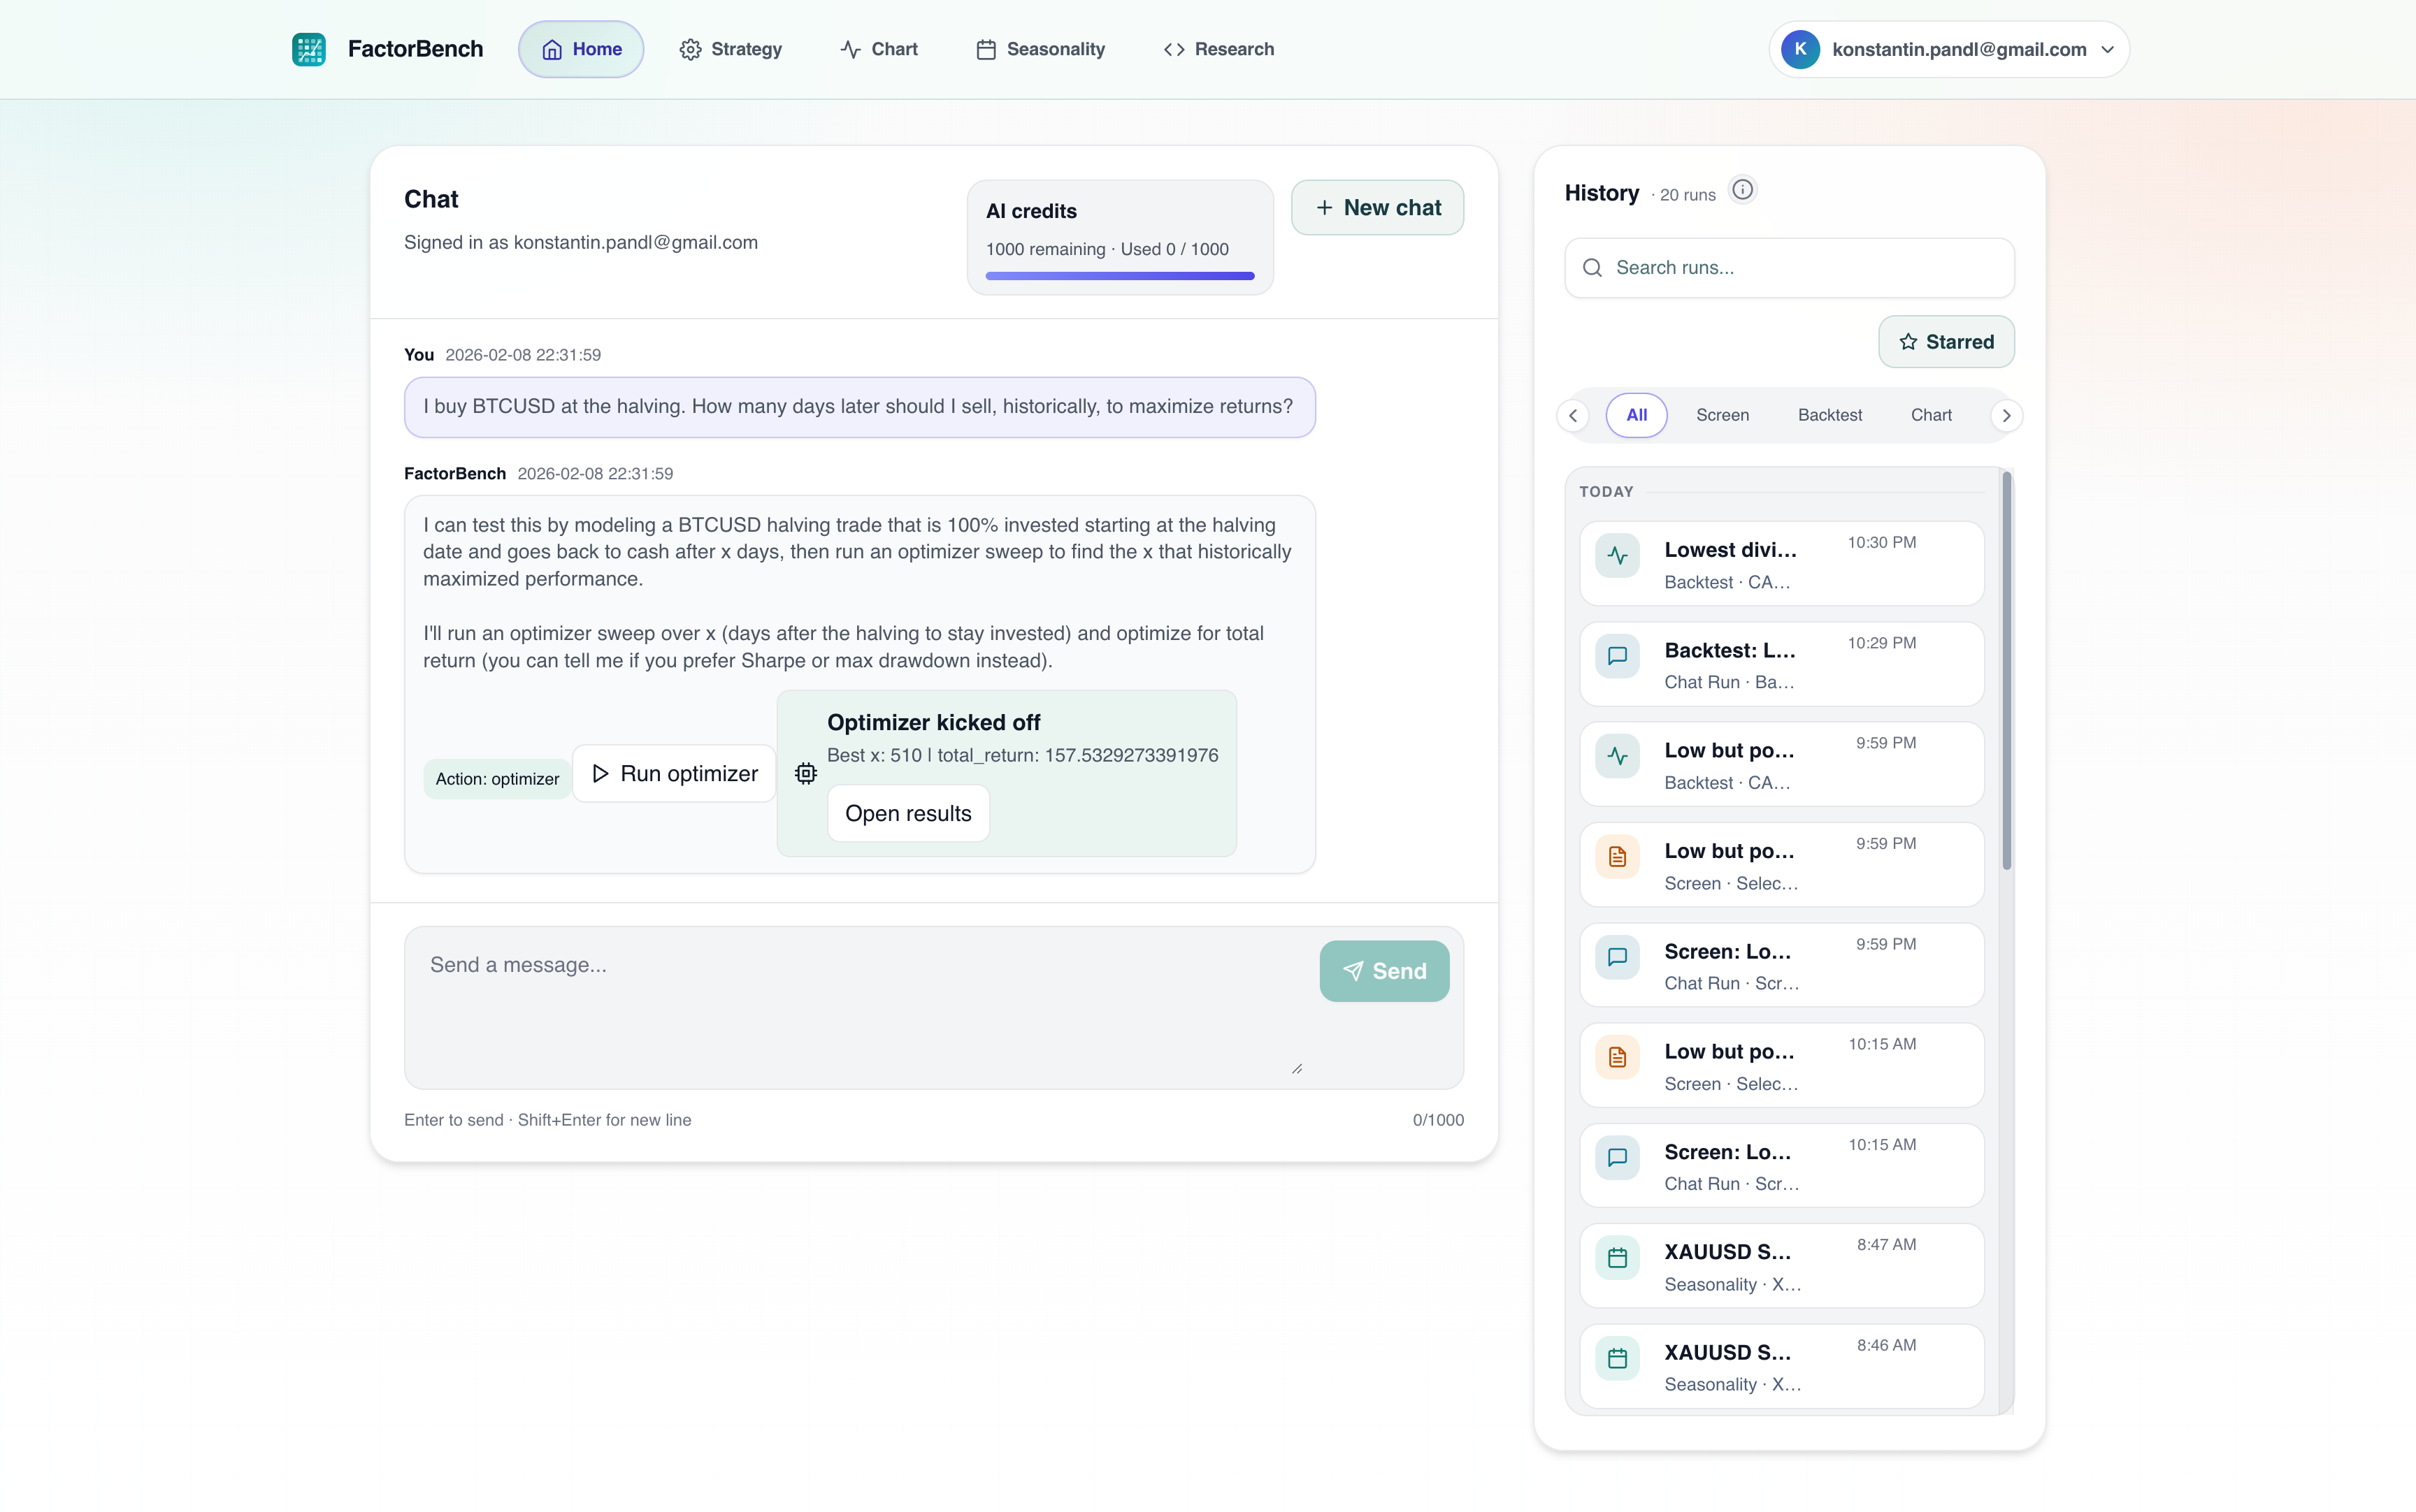The height and width of the screenshot is (1512, 2416).
Task: Click the CPU chip icon next to Run optimizer
Action: coord(805,773)
